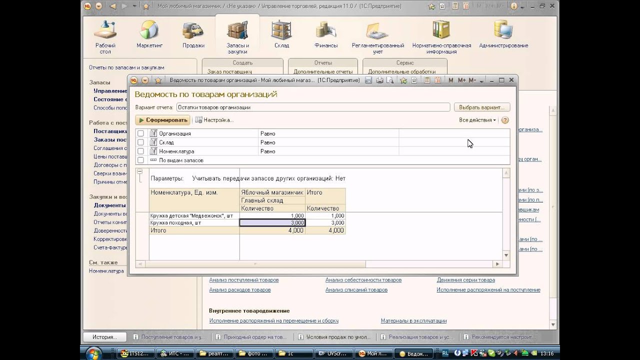This screenshot has width=640, height=360.
Task: Open calendar in main window title bar
Action: pos(465,6)
